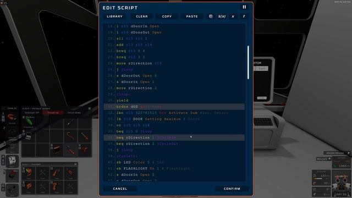Select first tool belt slot item

(x=29, y=173)
